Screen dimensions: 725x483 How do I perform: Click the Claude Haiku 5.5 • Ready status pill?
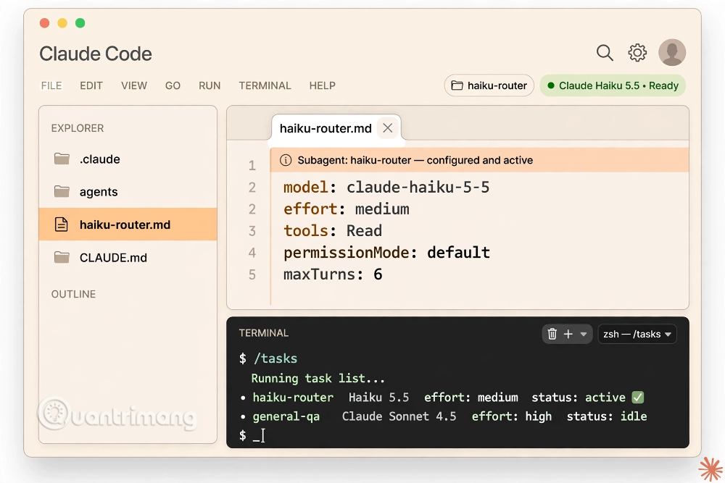[x=613, y=85]
